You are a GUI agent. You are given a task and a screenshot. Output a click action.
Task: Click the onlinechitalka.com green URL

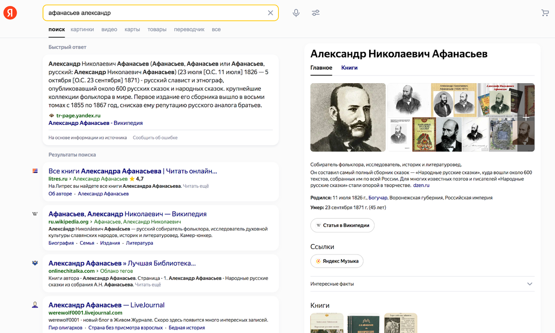pyautogui.click(x=72, y=271)
